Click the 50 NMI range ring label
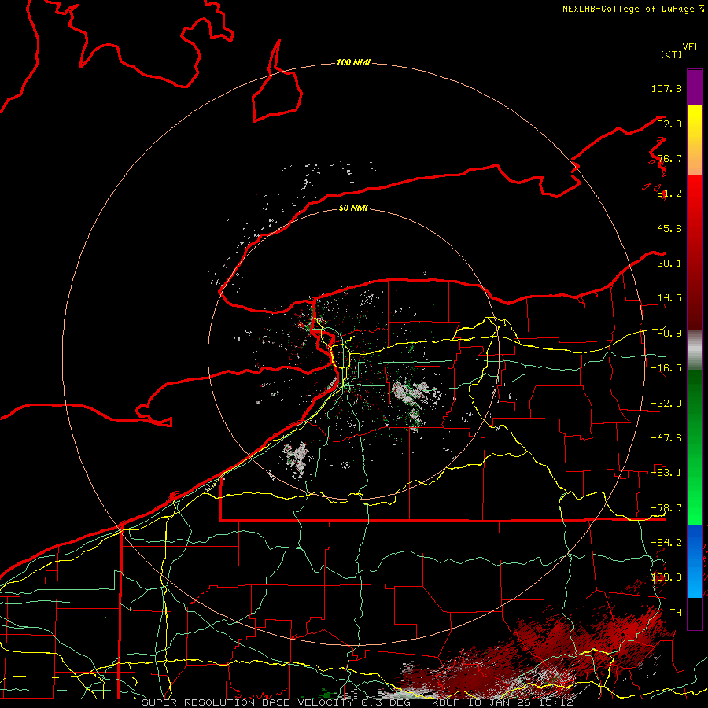The height and width of the screenshot is (708, 708). coord(353,208)
